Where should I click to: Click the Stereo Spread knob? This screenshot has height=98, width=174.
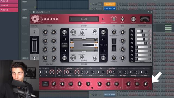pyautogui.click(x=114, y=32)
